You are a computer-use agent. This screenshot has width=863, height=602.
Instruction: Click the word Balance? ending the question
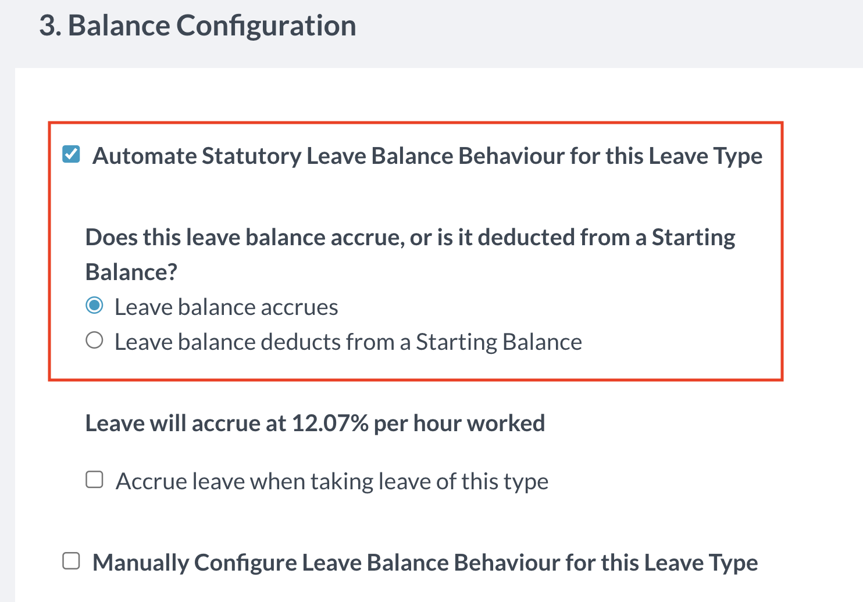pyautogui.click(x=131, y=273)
